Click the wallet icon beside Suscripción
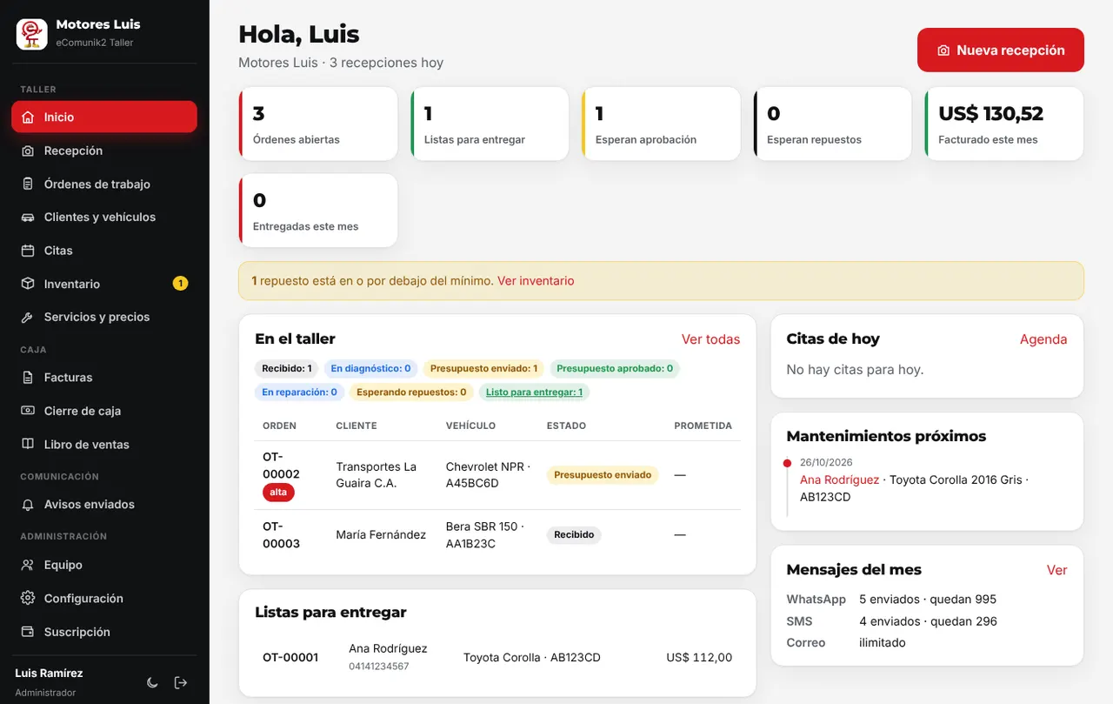 pyautogui.click(x=28, y=632)
